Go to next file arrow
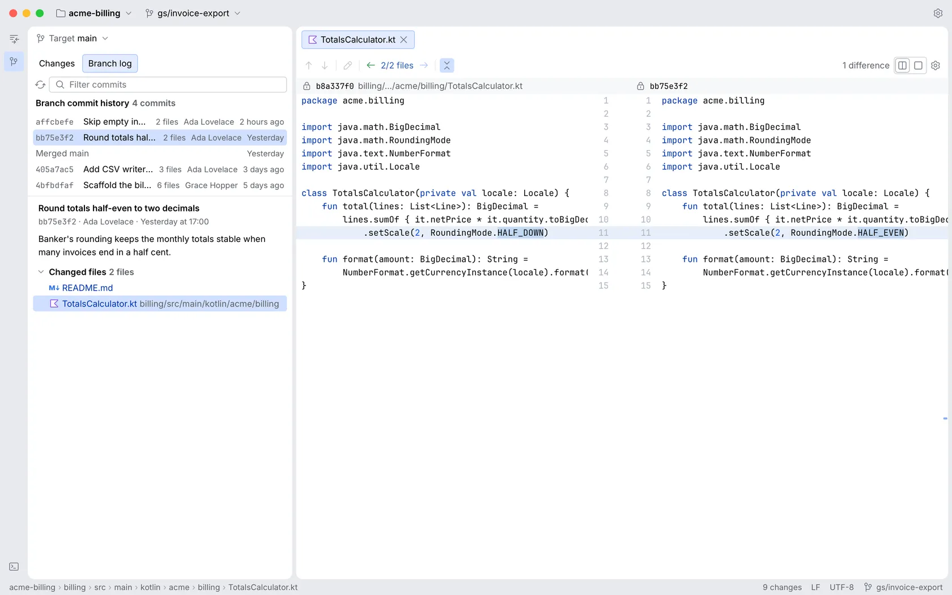 (424, 65)
